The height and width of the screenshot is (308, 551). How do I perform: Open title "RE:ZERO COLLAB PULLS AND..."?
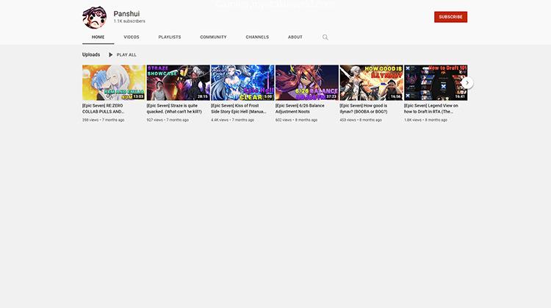pos(103,109)
